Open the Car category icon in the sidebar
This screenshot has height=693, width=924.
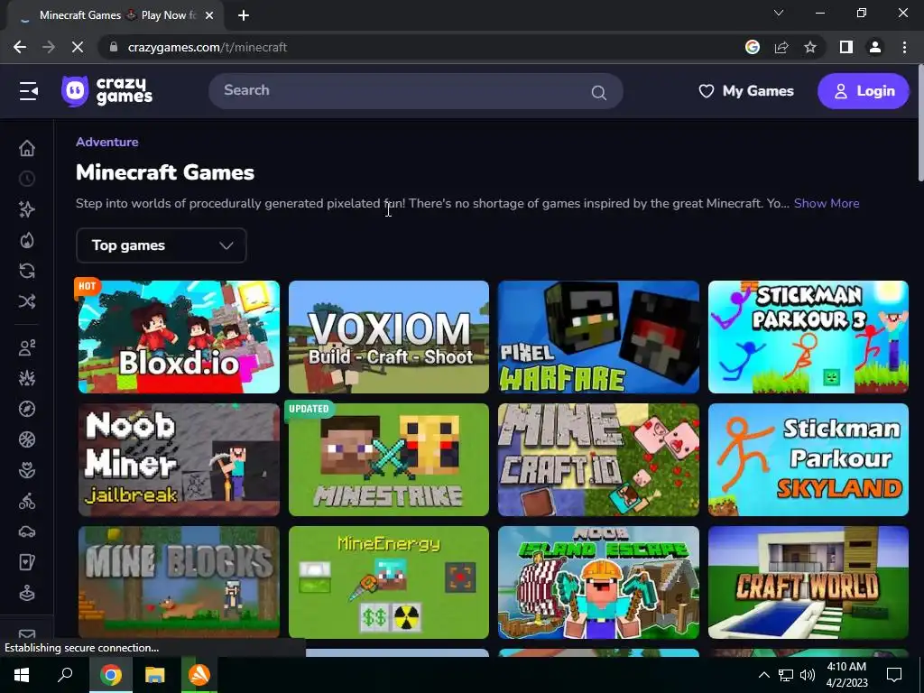[x=27, y=532]
